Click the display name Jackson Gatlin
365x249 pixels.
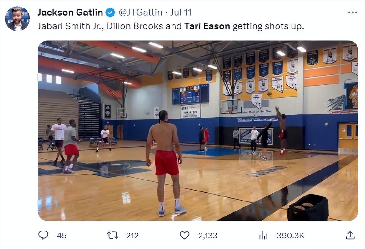tap(70, 13)
